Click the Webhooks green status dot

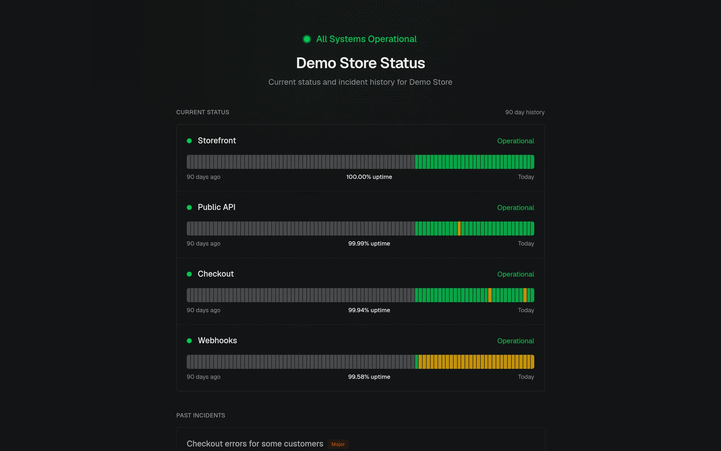pos(189,341)
